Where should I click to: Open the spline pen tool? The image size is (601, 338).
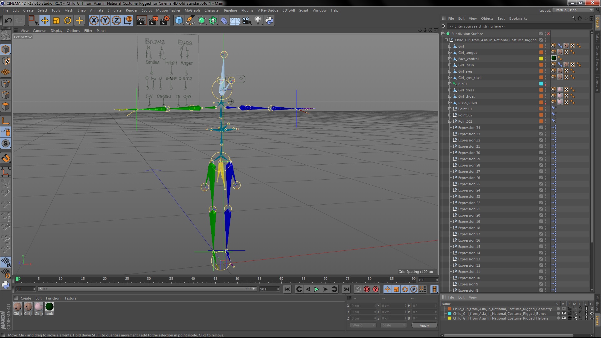190,21
